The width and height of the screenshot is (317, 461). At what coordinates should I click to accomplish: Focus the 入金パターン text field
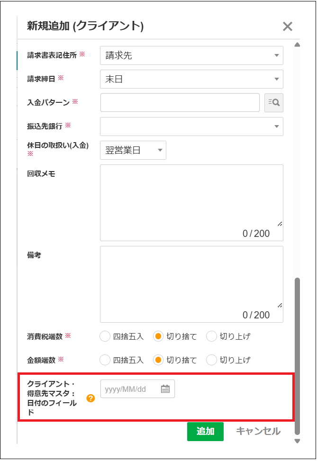[180, 102]
